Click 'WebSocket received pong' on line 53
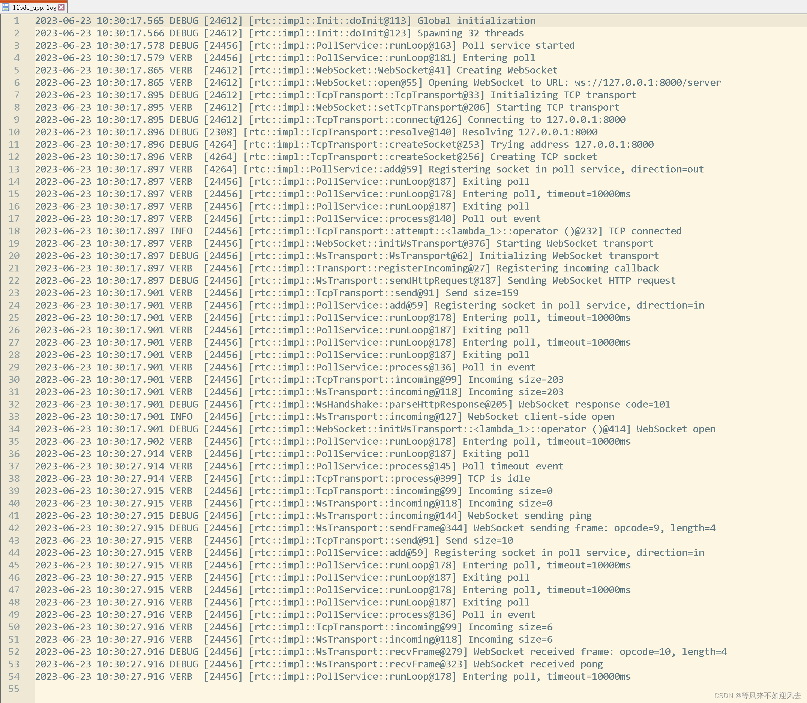Image resolution: width=807 pixels, height=703 pixels. pos(538,664)
